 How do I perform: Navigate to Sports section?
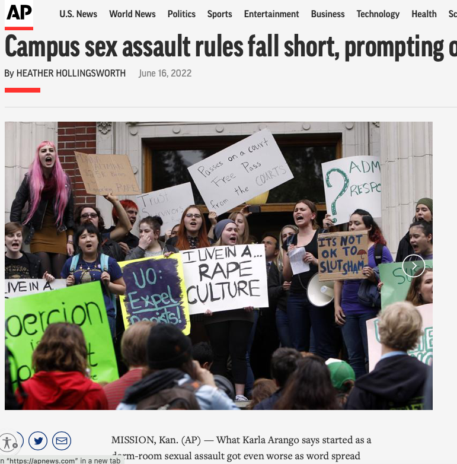coord(220,14)
